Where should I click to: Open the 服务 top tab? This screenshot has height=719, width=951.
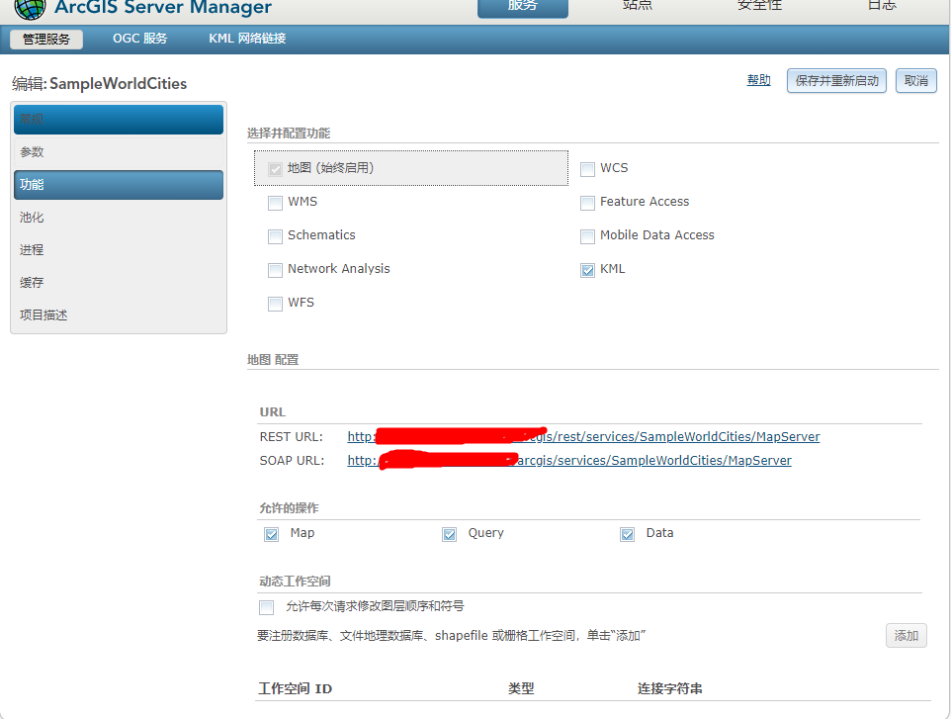[523, 7]
